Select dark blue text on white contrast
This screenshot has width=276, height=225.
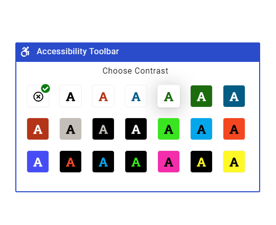[x=136, y=96]
